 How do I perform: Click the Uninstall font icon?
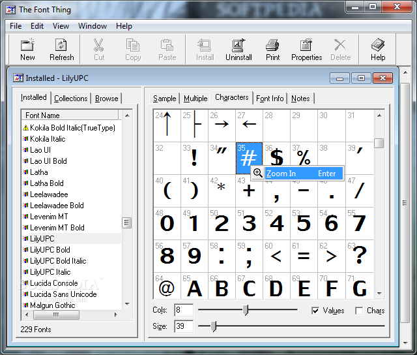[238, 45]
